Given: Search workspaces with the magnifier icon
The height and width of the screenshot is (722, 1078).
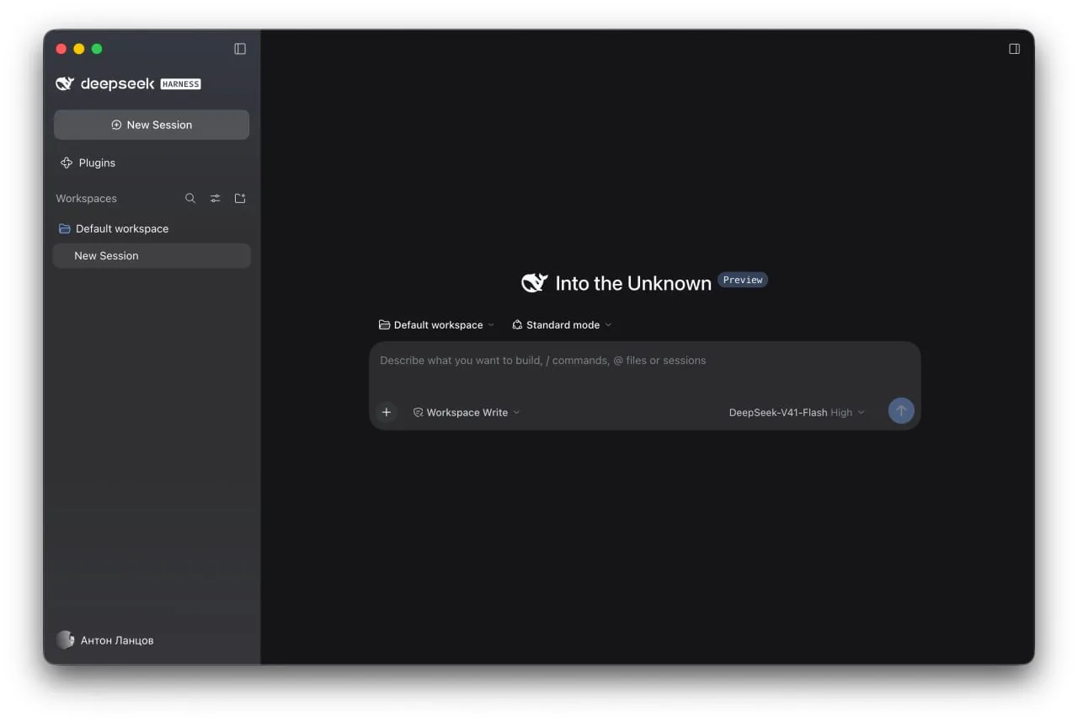Looking at the screenshot, I should pos(190,199).
